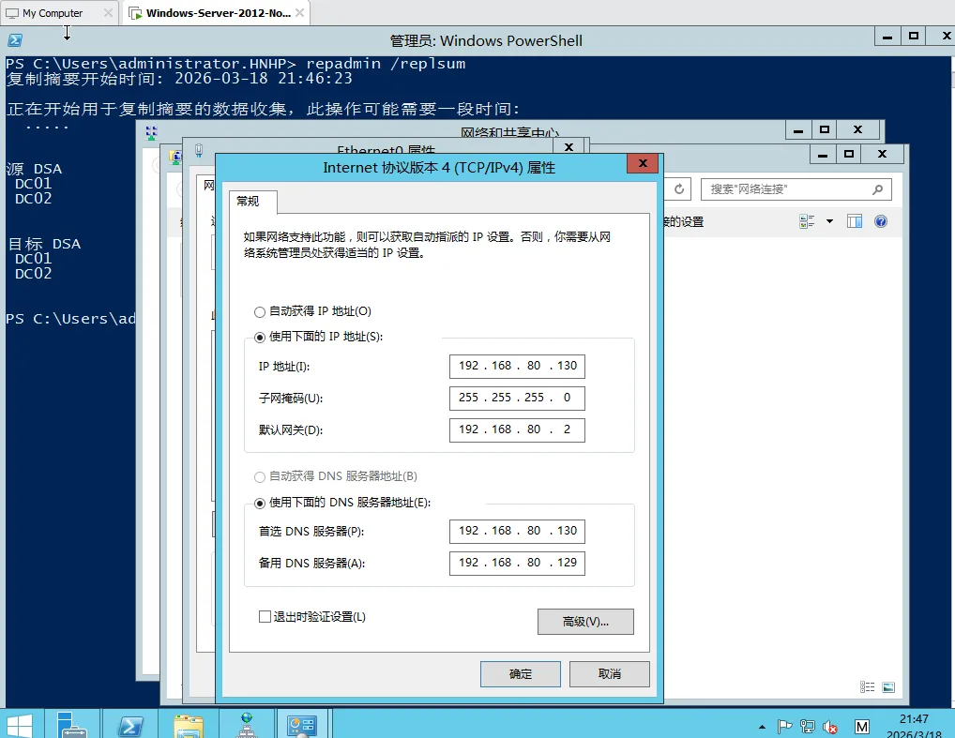The height and width of the screenshot is (738, 955).
Task: Open the view options dropdown arrow in Network Connections
Action: [829, 220]
